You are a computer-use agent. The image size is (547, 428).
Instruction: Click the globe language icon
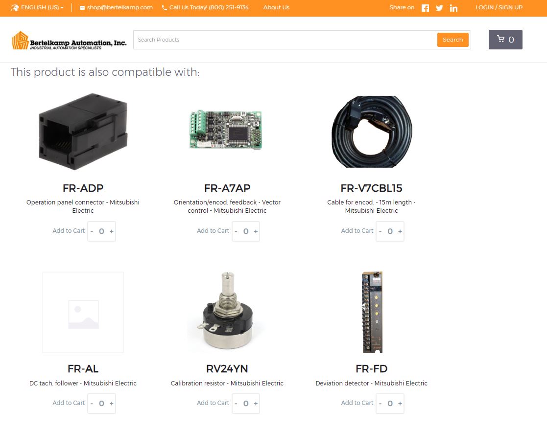pyautogui.click(x=15, y=8)
